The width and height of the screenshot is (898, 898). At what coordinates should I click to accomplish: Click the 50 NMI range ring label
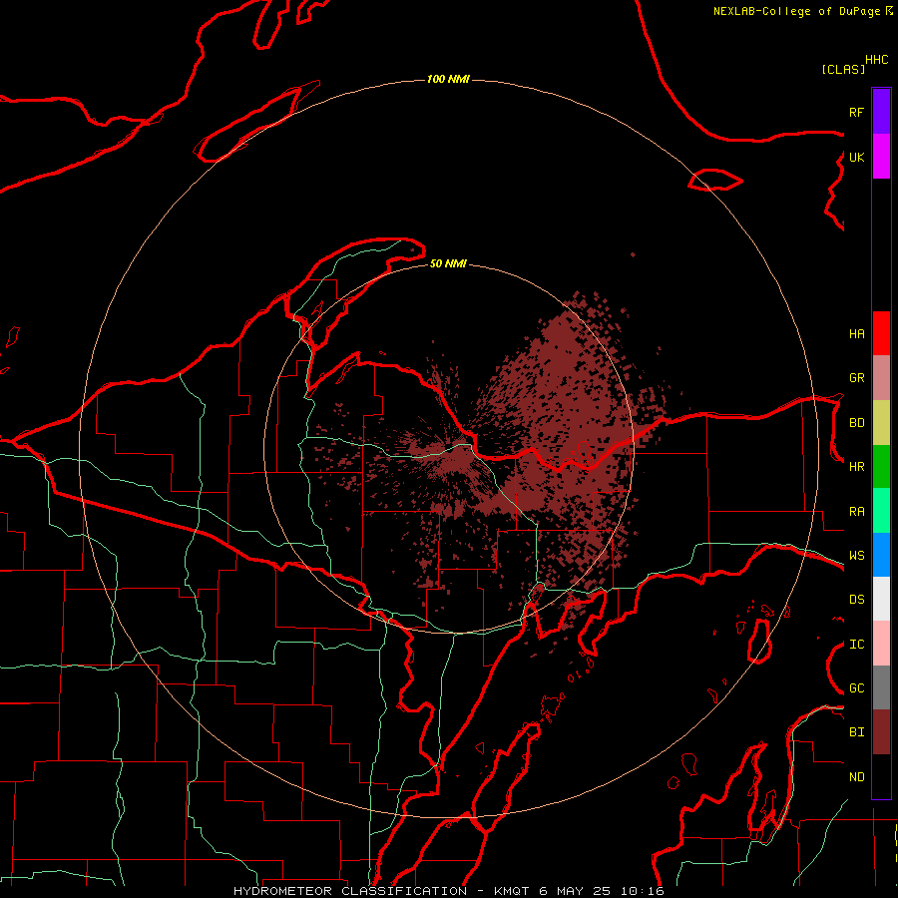448,263
